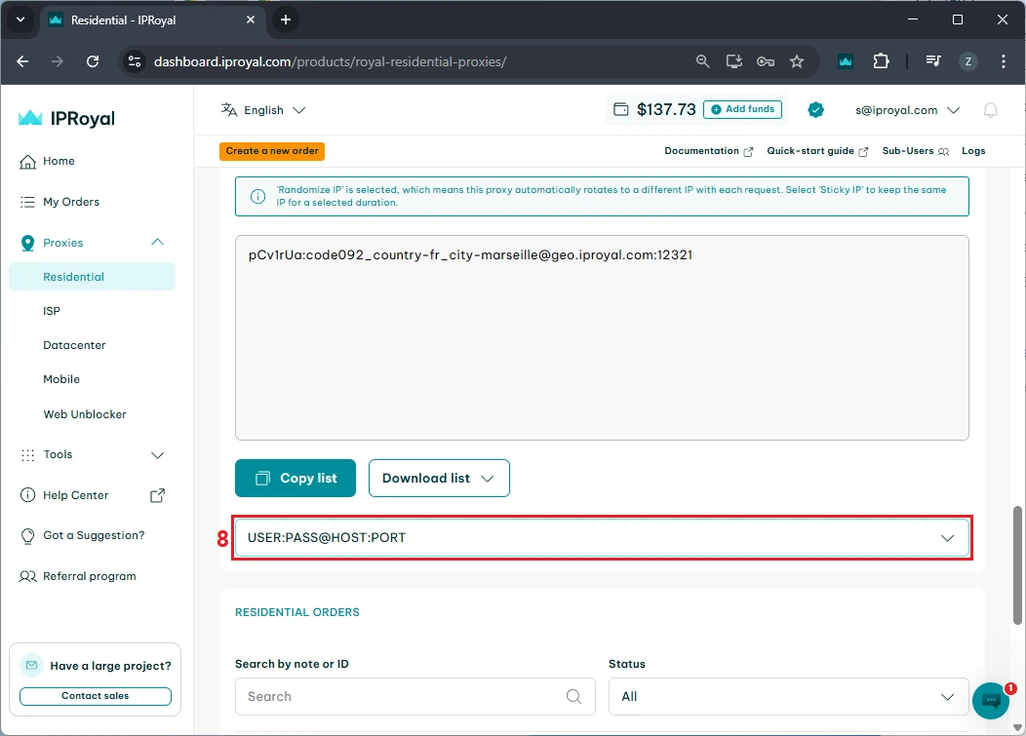Click the wallet balance icon
Screen dimensions: 1026x736
[620, 110]
